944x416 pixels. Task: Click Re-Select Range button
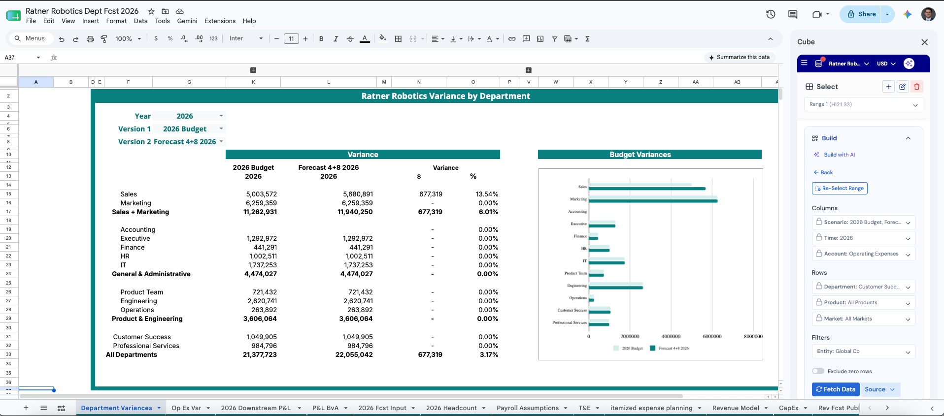[840, 189]
